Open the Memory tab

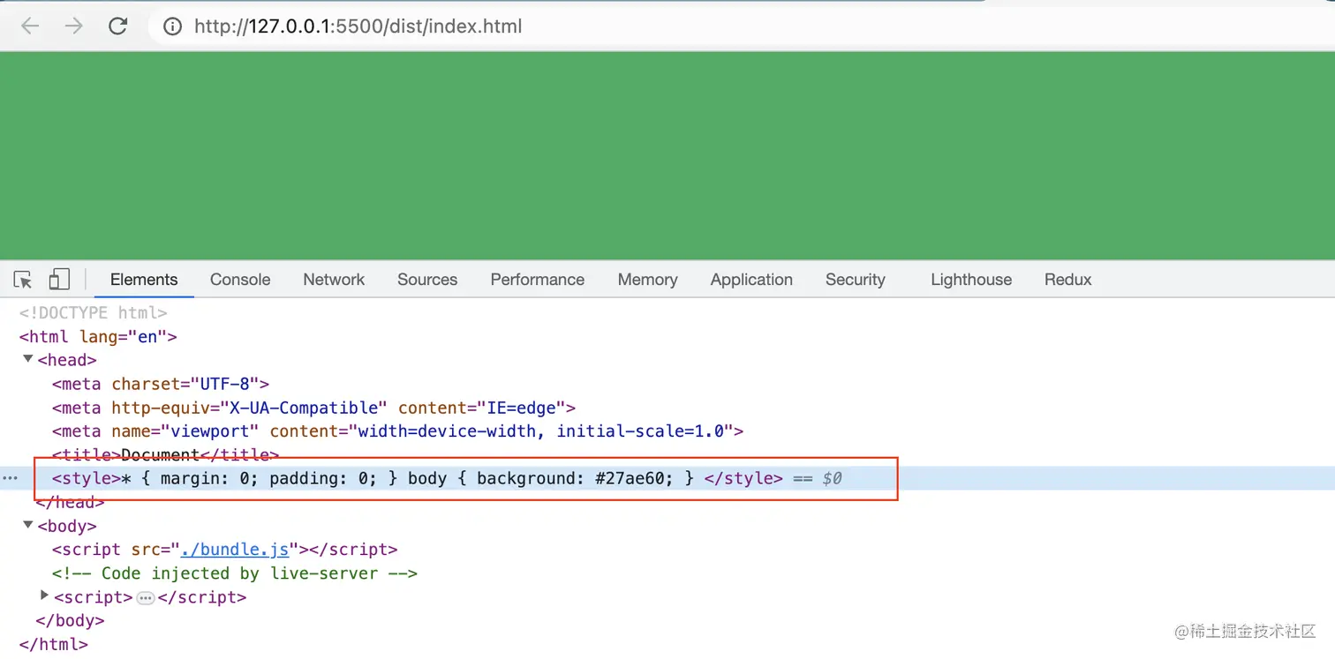(647, 280)
